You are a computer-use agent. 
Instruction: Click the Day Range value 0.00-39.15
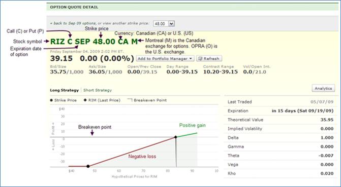point(182,72)
